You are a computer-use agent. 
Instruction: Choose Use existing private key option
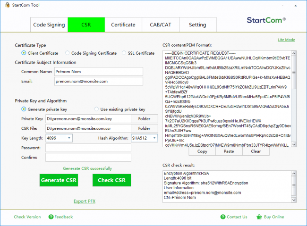(x=96, y=109)
